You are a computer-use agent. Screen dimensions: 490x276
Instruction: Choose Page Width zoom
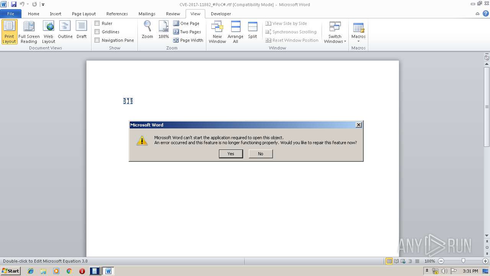click(188, 40)
